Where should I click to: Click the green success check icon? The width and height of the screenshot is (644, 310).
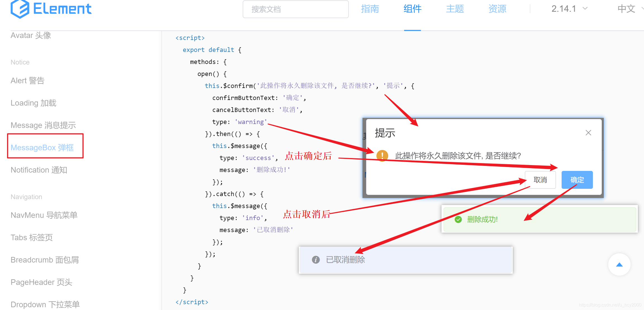click(x=458, y=220)
